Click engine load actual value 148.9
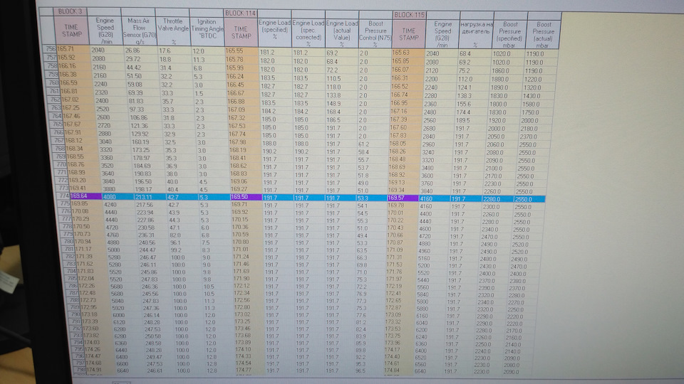The height and width of the screenshot is (384, 684). click(x=333, y=103)
